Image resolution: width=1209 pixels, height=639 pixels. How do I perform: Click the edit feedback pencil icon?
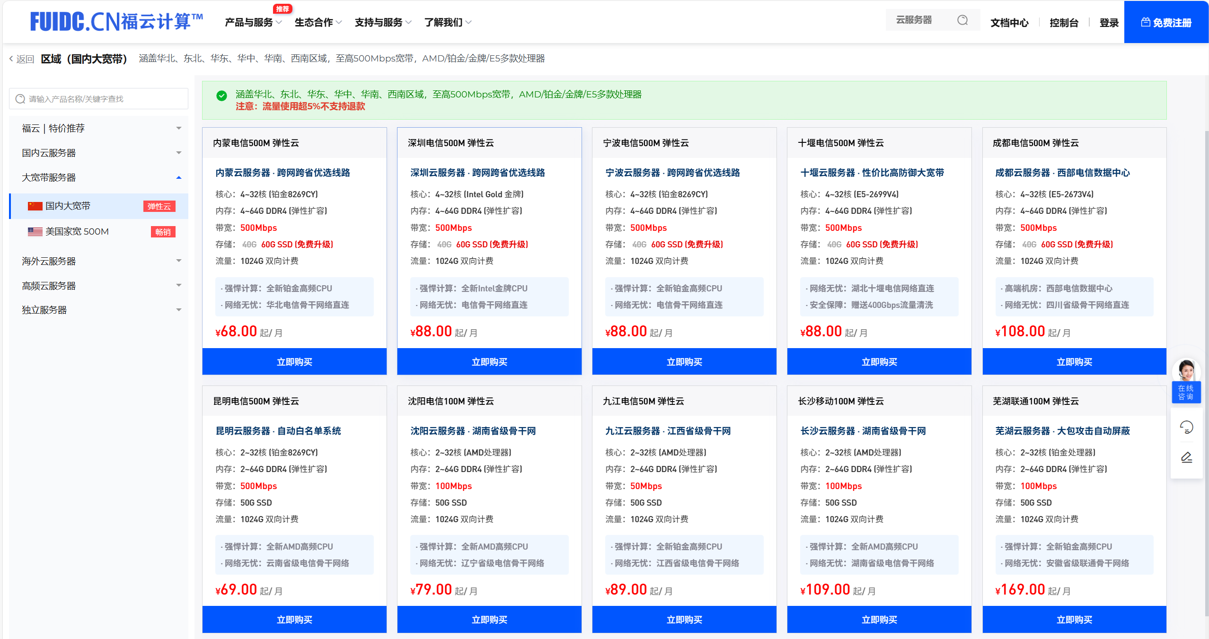(x=1186, y=457)
